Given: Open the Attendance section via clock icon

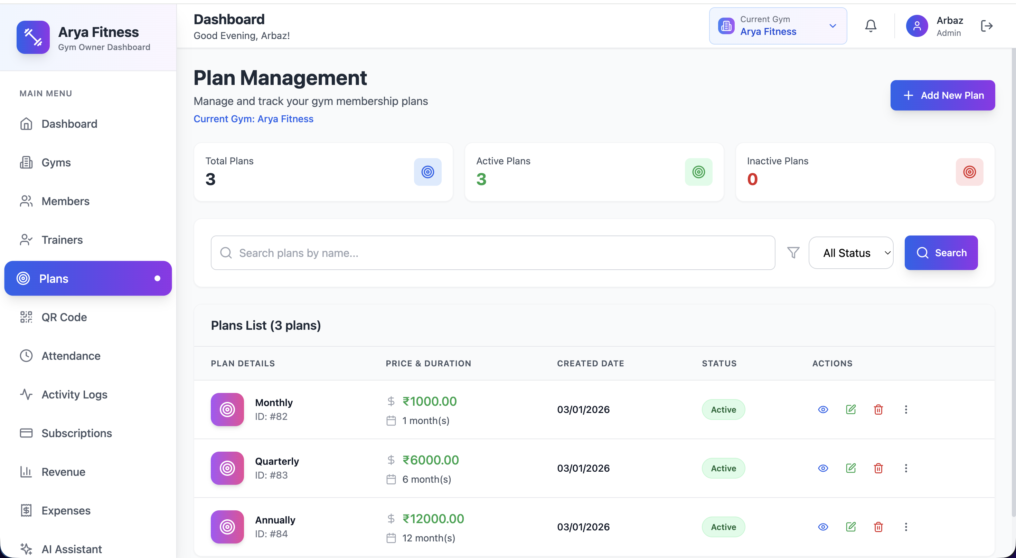Looking at the screenshot, I should tap(26, 355).
